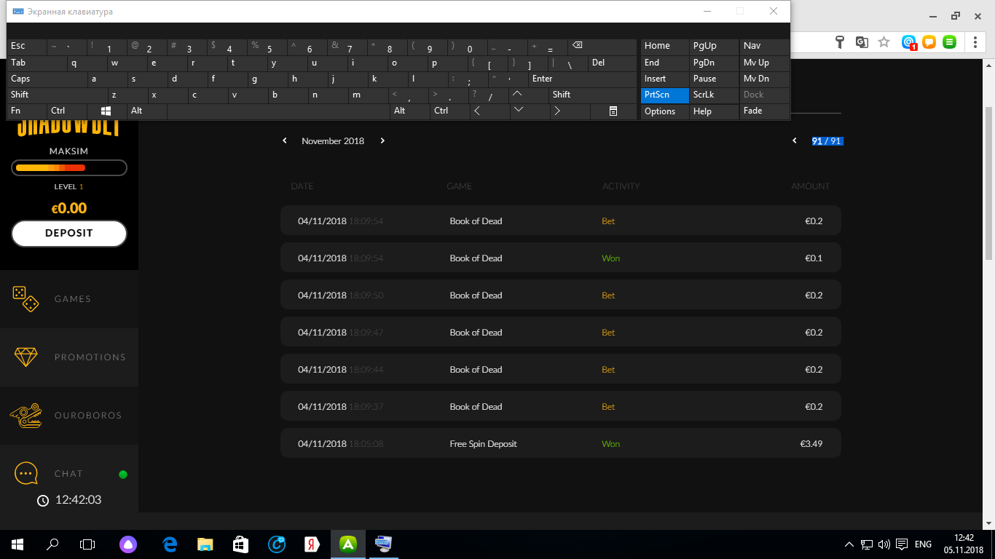The height and width of the screenshot is (559, 995).
Task: Go to next month after November 2018
Action: pyautogui.click(x=382, y=140)
